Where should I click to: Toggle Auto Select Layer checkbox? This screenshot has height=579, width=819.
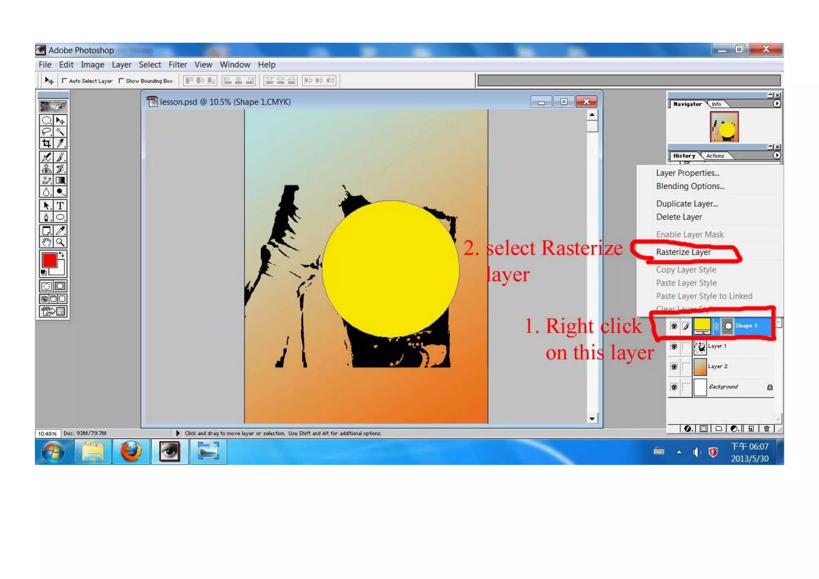coord(64,81)
